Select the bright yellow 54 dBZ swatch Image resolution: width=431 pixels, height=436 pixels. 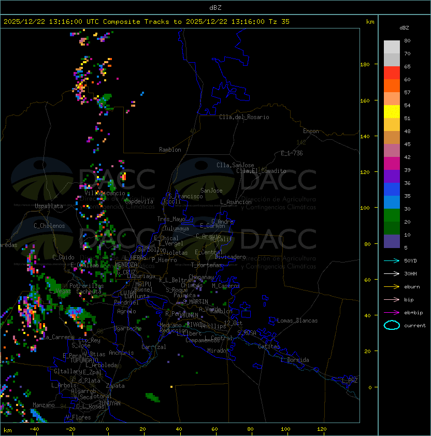(x=392, y=111)
